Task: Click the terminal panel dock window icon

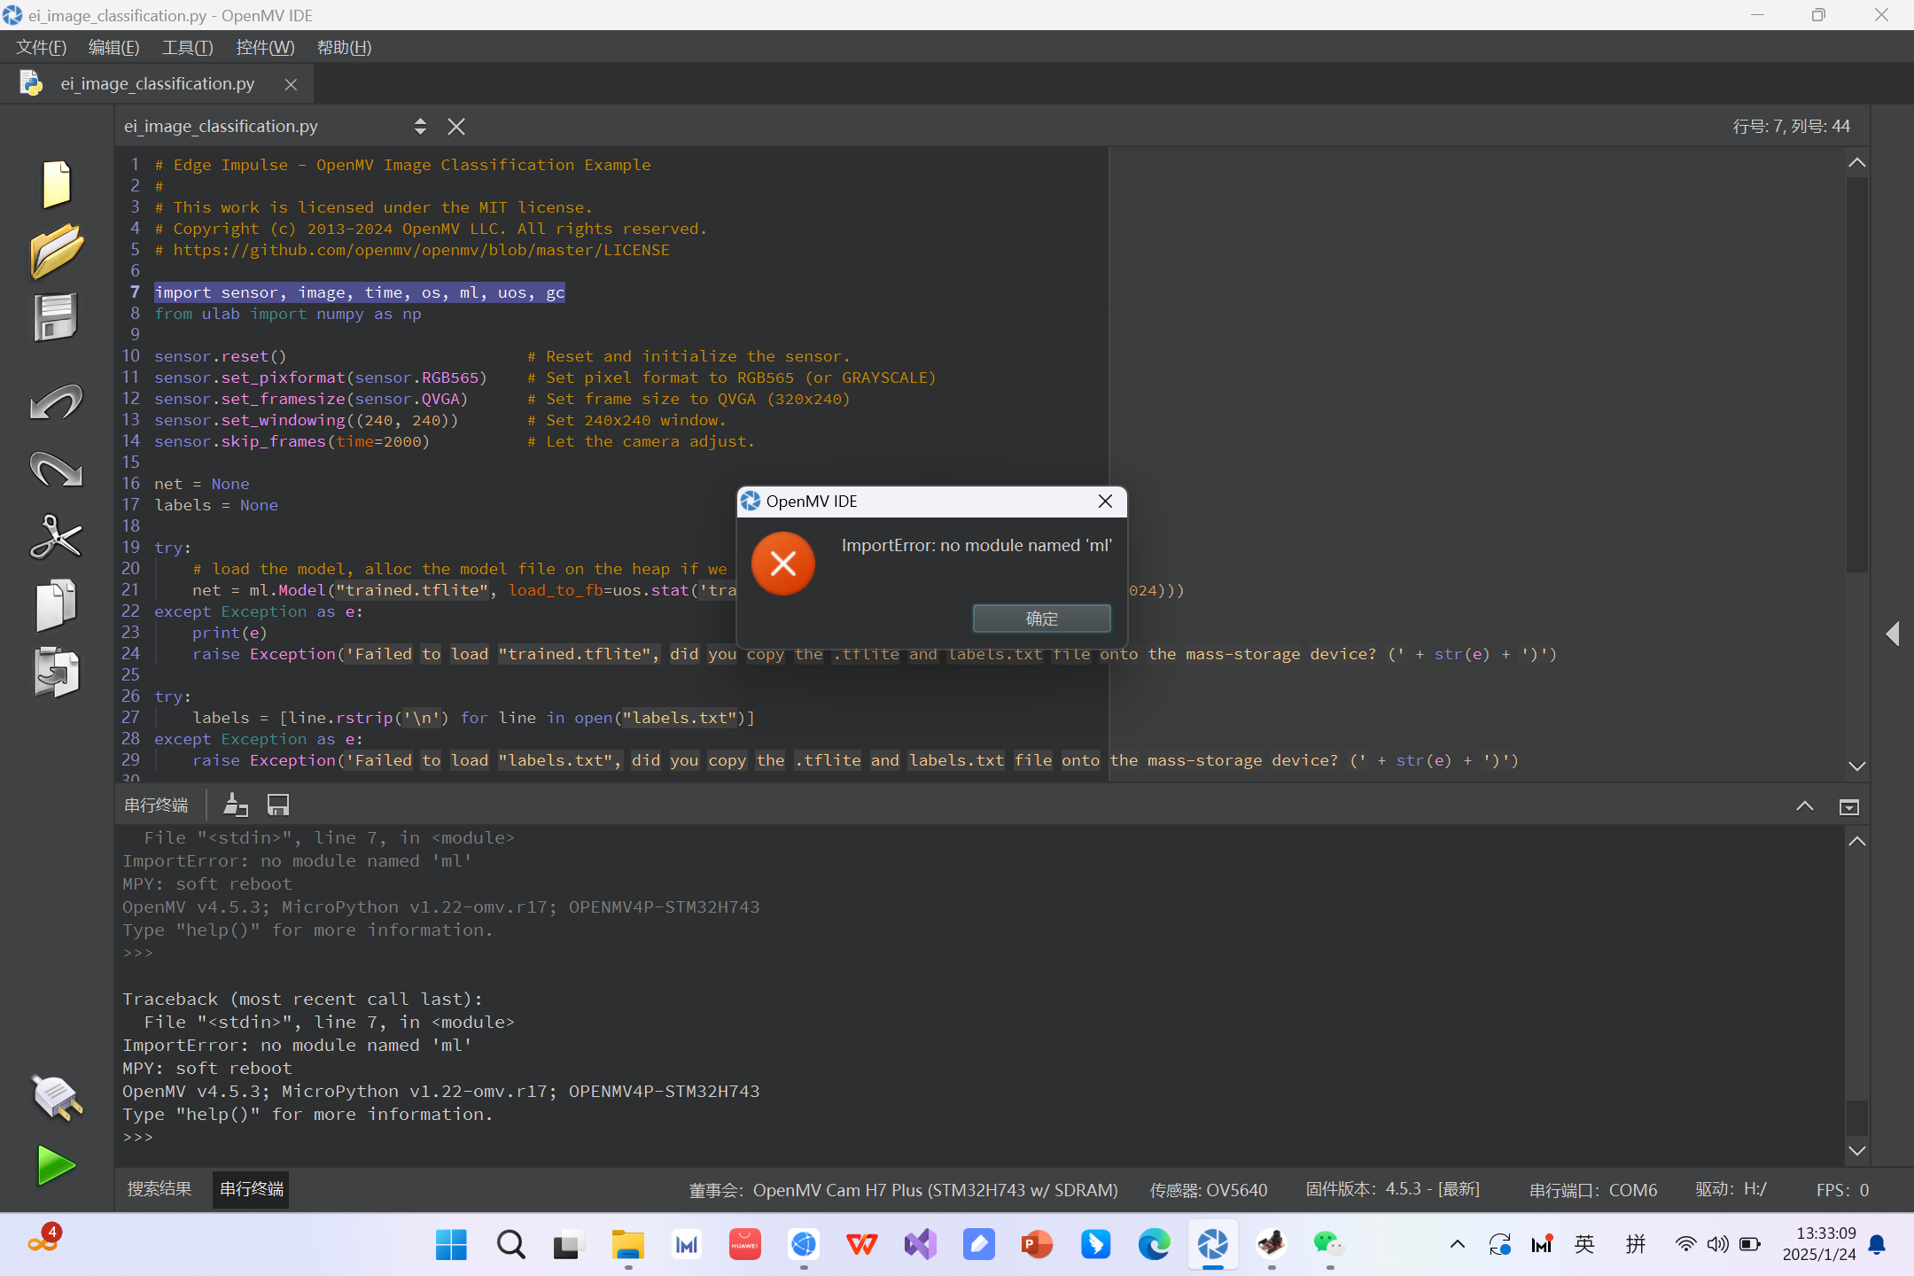Action: (x=1849, y=806)
